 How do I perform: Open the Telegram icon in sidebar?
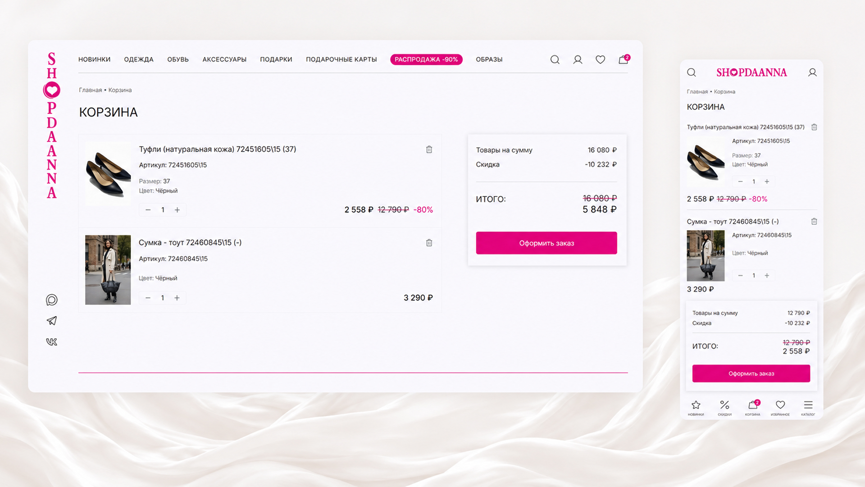click(52, 321)
